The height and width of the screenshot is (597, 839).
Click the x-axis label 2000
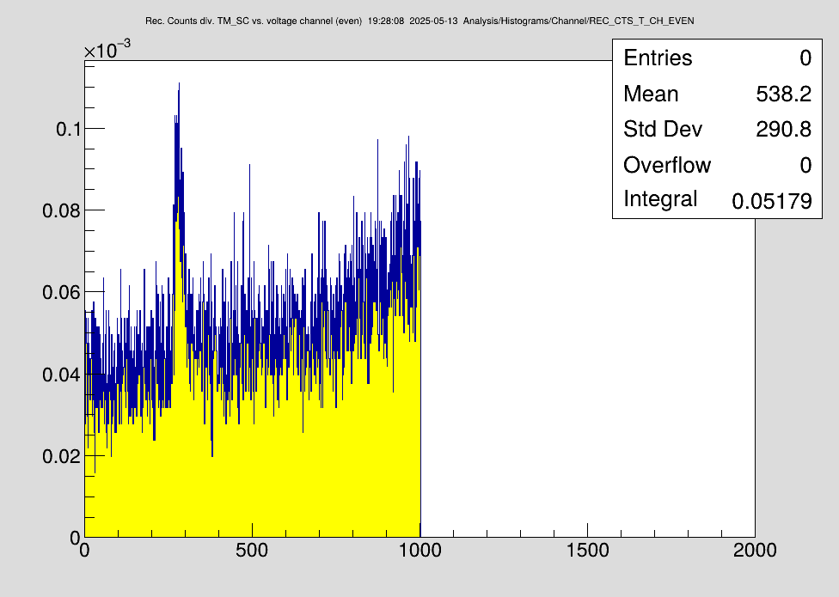tap(755, 550)
